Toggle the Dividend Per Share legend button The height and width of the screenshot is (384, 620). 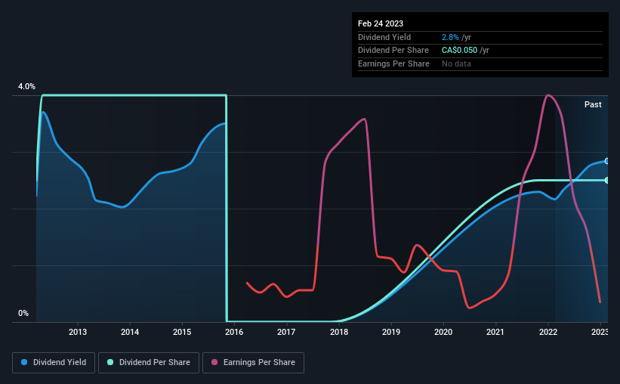(149, 362)
